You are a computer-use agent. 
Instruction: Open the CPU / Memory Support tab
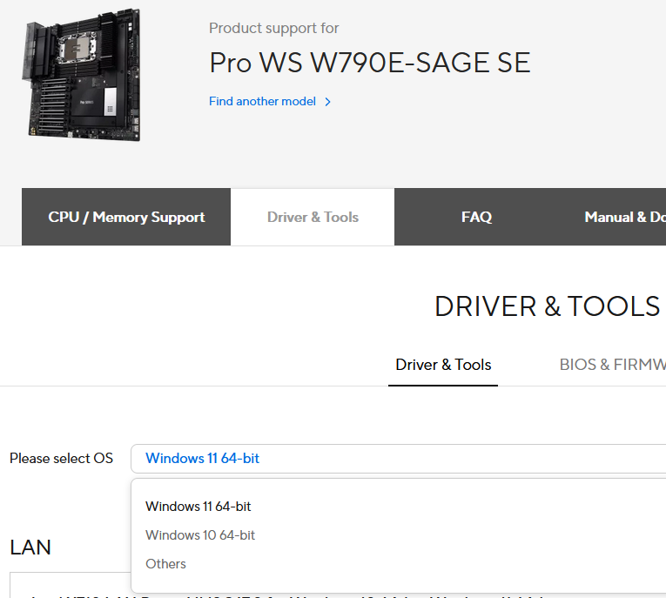click(126, 217)
